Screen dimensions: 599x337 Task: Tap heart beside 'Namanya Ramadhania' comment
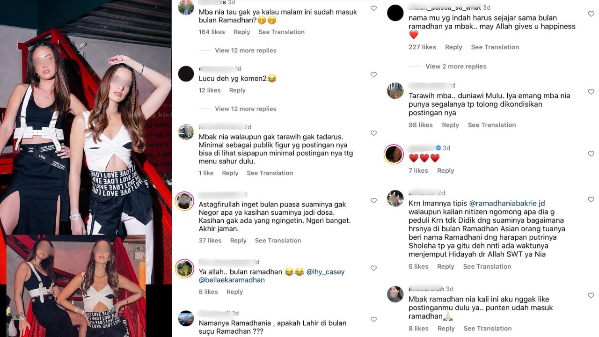[373, 320]
